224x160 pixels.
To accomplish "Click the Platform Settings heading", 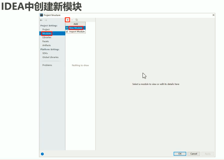I will pyautogui.click(x=50, y=49).
